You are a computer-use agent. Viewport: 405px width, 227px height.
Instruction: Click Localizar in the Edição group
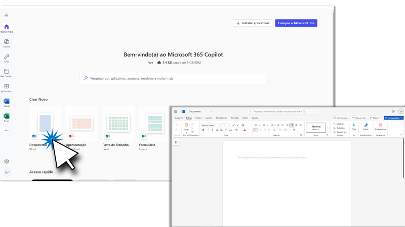point(339,124)
